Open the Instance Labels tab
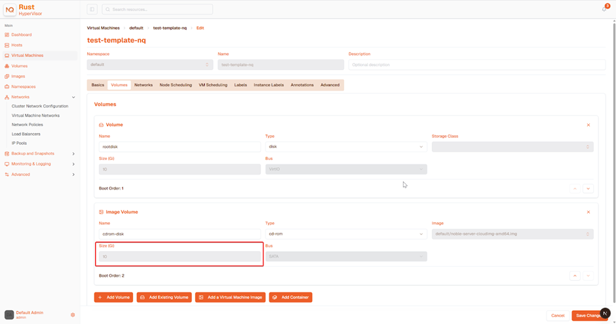616x324 pixels. [269, 85]
